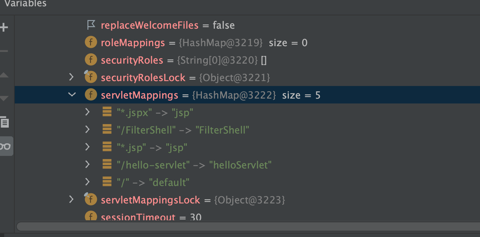
Task: Click the field icon beside securityRoles
Action: click(91, 60)
